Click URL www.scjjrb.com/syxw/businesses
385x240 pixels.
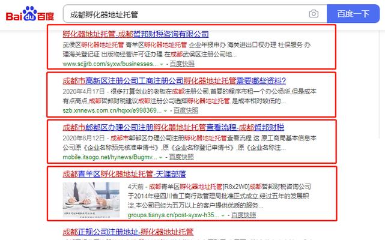[x=111, y=64]
